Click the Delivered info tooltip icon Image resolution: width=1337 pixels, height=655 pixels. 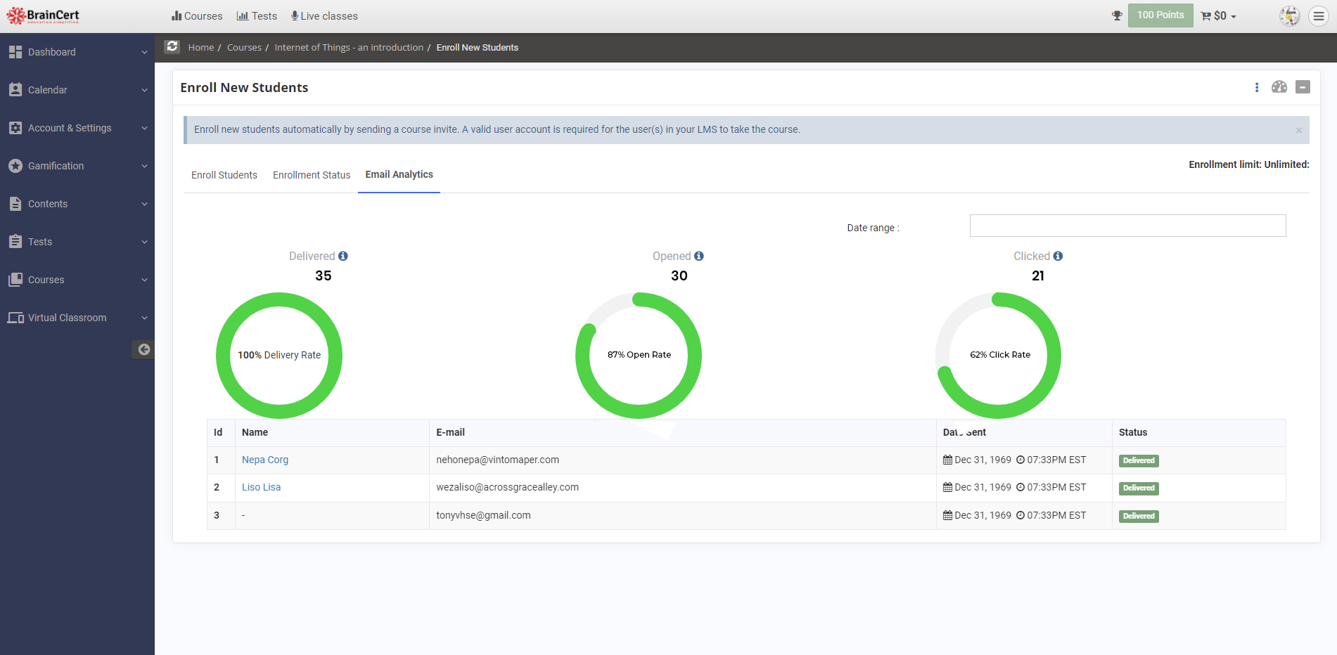[x=343, y=256]
